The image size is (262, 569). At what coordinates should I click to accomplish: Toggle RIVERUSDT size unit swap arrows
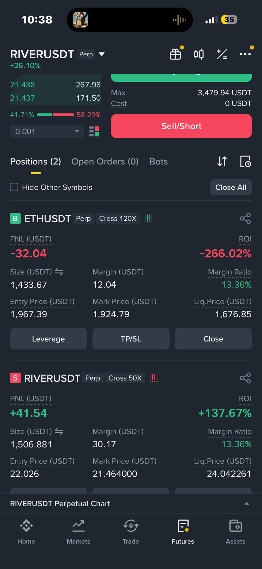[x=59, y=432]
